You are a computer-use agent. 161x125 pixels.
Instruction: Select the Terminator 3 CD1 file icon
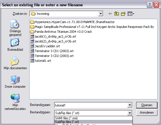[x=32, y=51]
